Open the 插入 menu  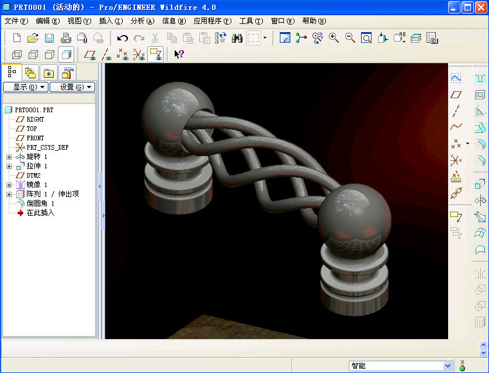pos(110,21)
